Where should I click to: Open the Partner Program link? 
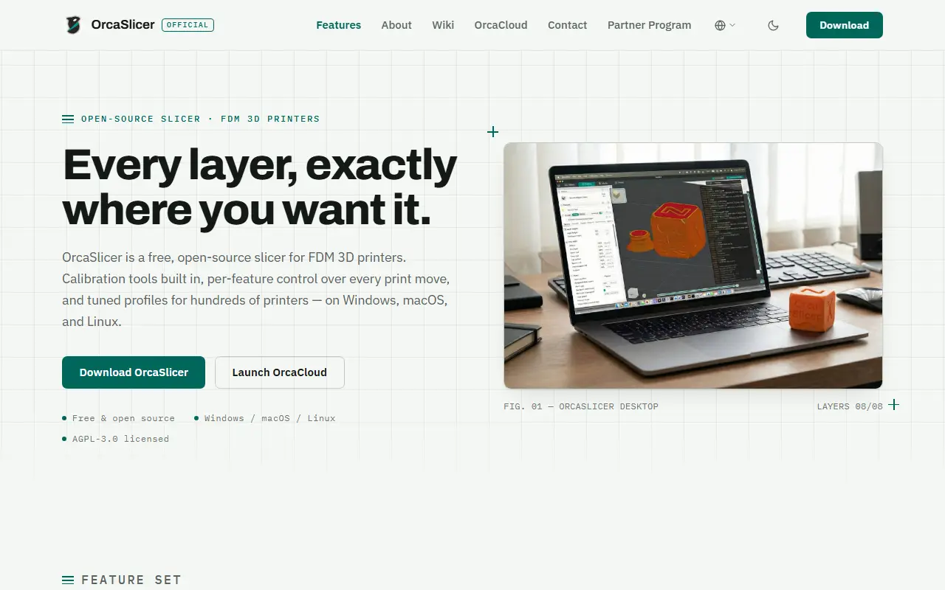649,25
